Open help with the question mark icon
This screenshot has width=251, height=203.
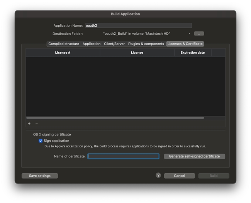click(x=158, y=175)
